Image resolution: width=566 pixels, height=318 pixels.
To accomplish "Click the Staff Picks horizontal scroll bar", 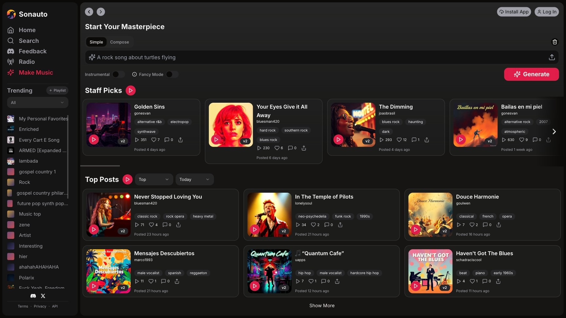I will point(100,166).
